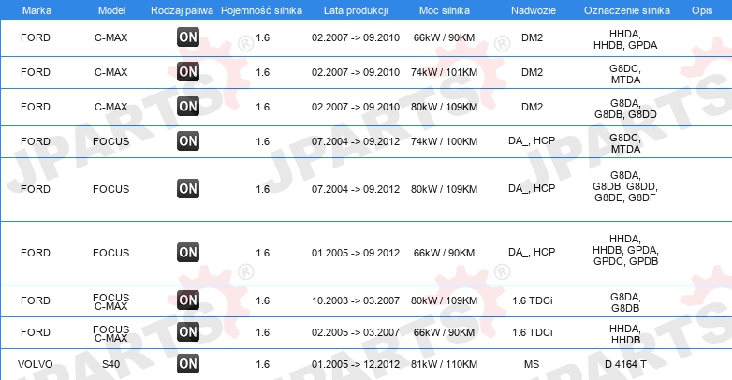Viewport: 732px width, 380px height.
Task: Click the ON fuel icon for C-MAX 66kW
Action: [x=188, y=37]
